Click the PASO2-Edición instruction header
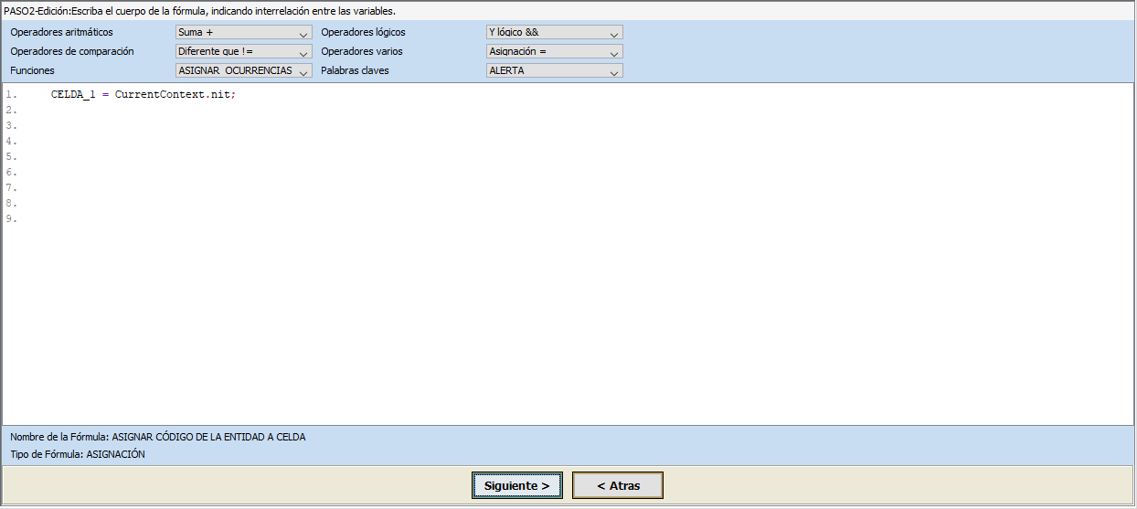 pyautogui.click(x=199, y=11)
